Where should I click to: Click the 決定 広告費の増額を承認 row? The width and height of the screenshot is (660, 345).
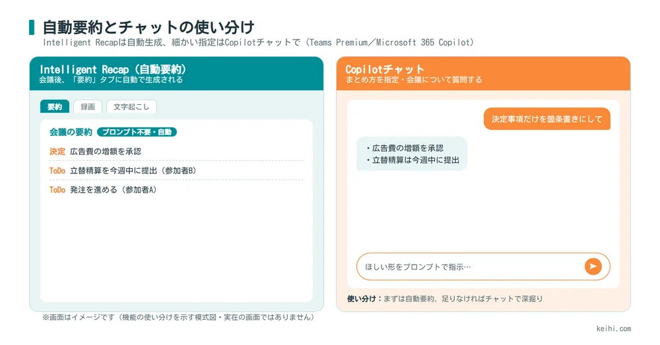coord(176,152)
